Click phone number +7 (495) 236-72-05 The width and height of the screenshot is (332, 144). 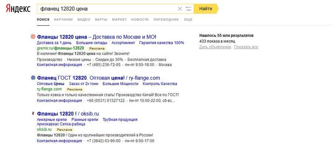(104, 65)
